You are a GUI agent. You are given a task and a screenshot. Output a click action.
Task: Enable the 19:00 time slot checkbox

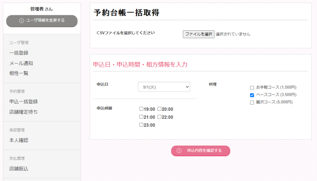tap(141, 109)
